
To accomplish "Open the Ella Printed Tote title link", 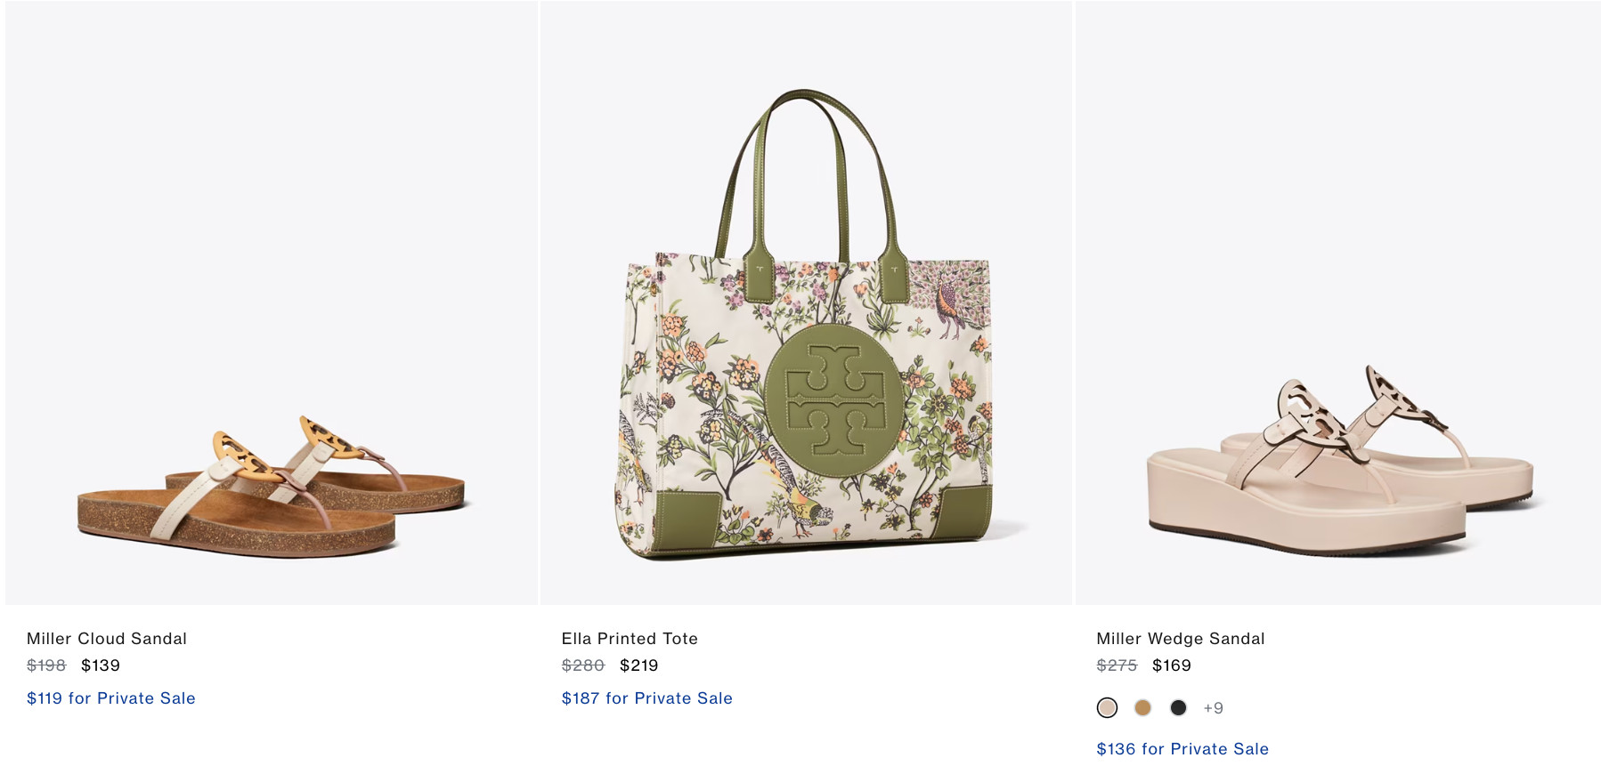I will (630, 639).
